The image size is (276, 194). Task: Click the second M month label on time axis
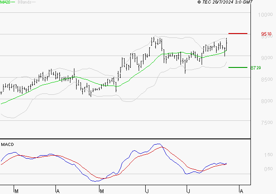(102, 191)
